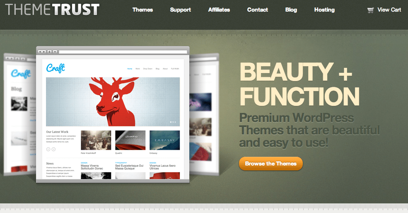
Task: Click the Home link in Craft preview
Action: [130, 69]
